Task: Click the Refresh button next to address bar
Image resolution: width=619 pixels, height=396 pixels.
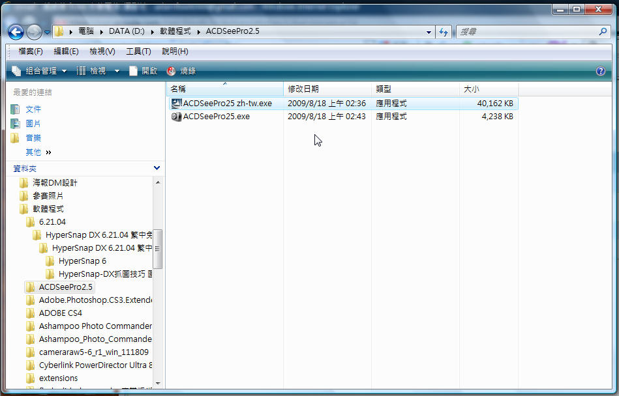Action: [x=444, y=32]
